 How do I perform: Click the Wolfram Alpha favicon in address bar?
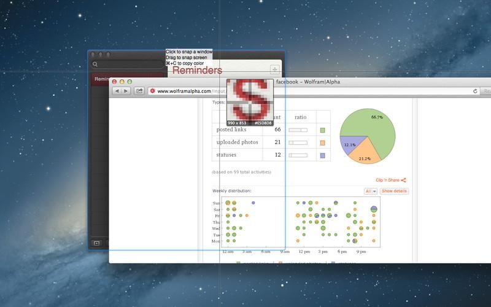[x=152, y=91]
